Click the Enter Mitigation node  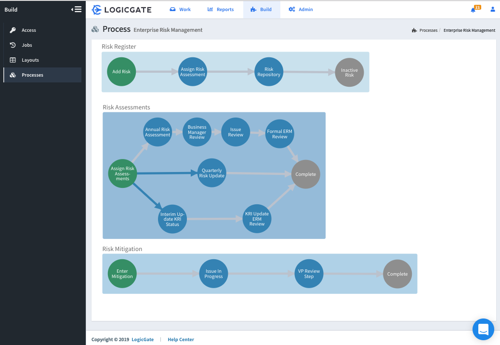pos(122,273)
